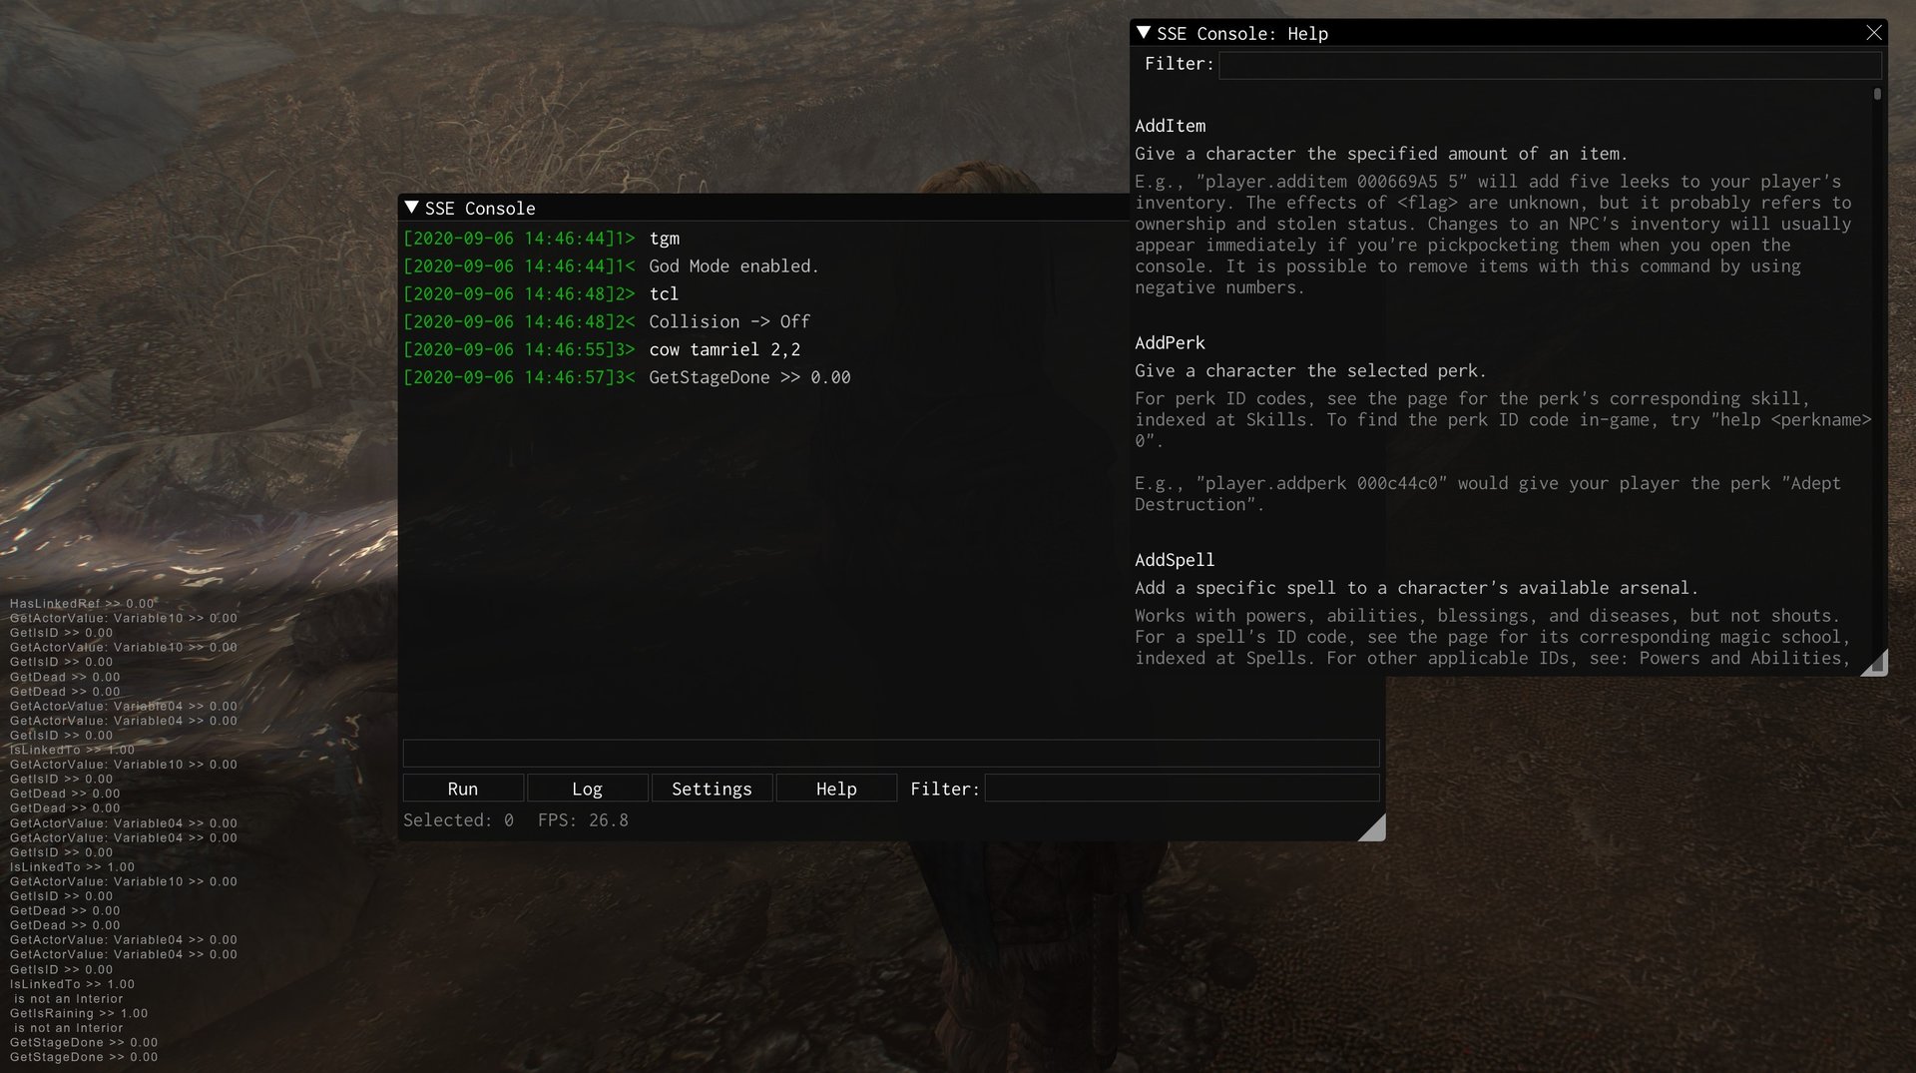The image size is (1916, 1073).
Task: Select the "God Mode enabled." output line
Action: (733, 267)
